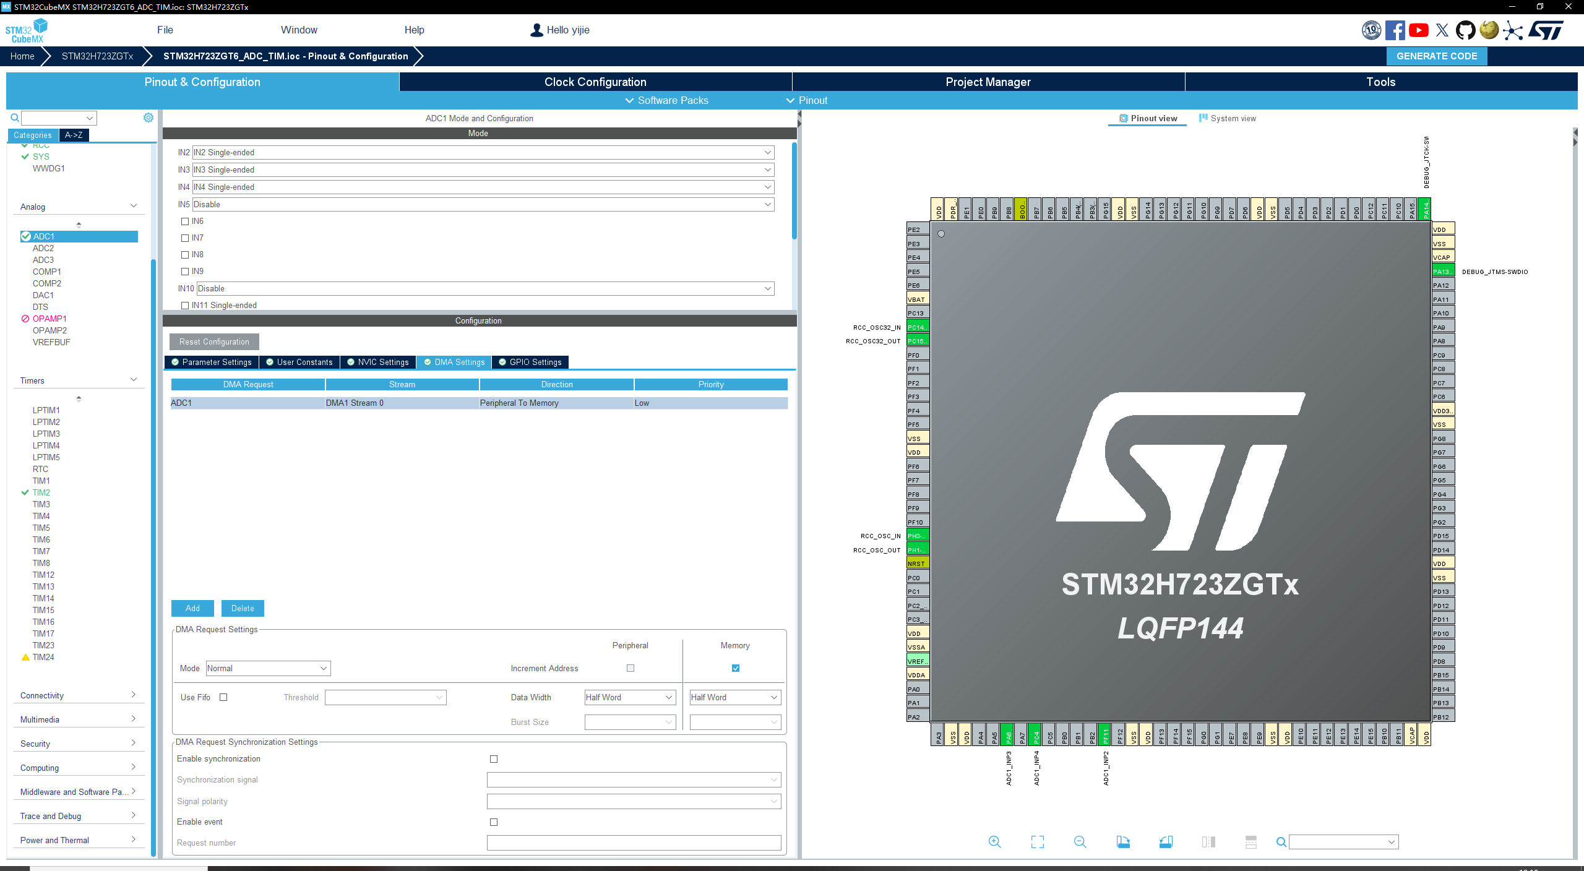Toggle Memory Increment Address checkbox
Screen dimensions: 1584x871
[736, 668]
